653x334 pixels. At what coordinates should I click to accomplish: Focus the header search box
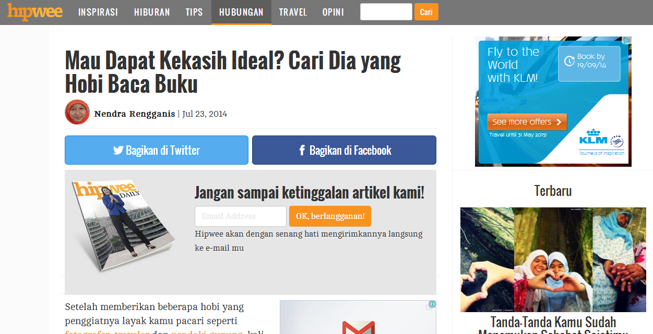tap(386, 12)
